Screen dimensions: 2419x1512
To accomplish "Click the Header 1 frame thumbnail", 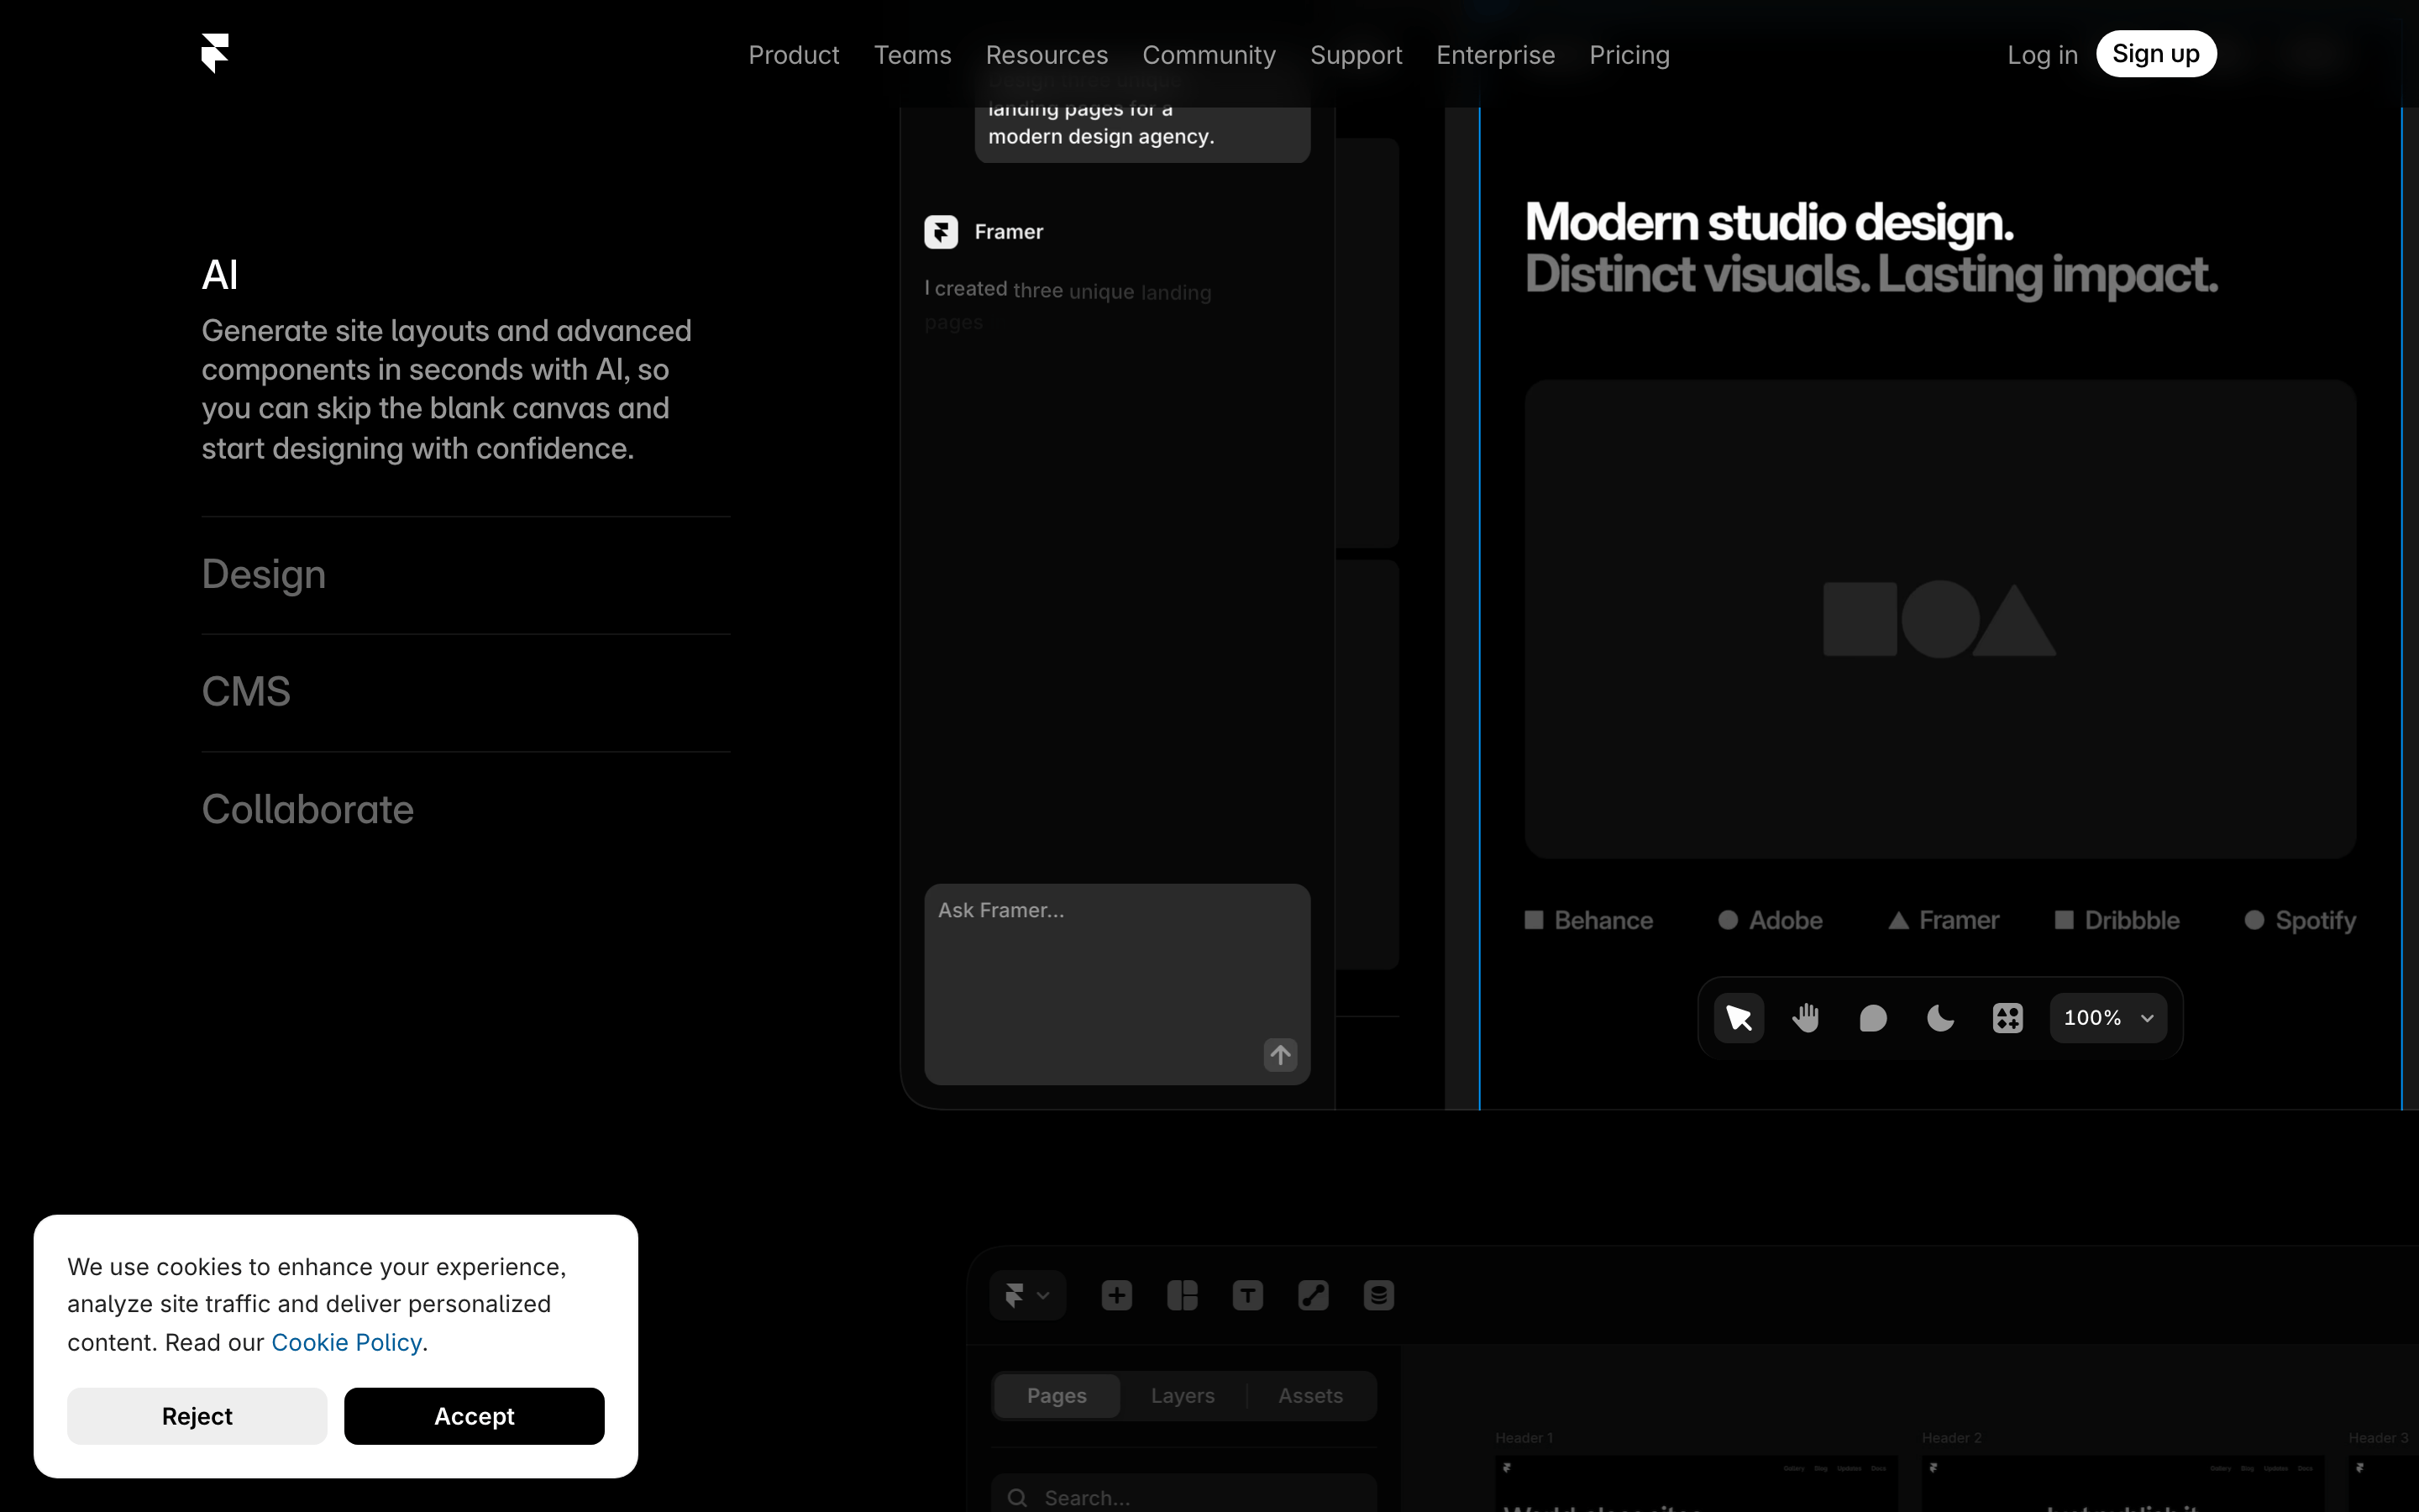I will tap(1695, 1483).
